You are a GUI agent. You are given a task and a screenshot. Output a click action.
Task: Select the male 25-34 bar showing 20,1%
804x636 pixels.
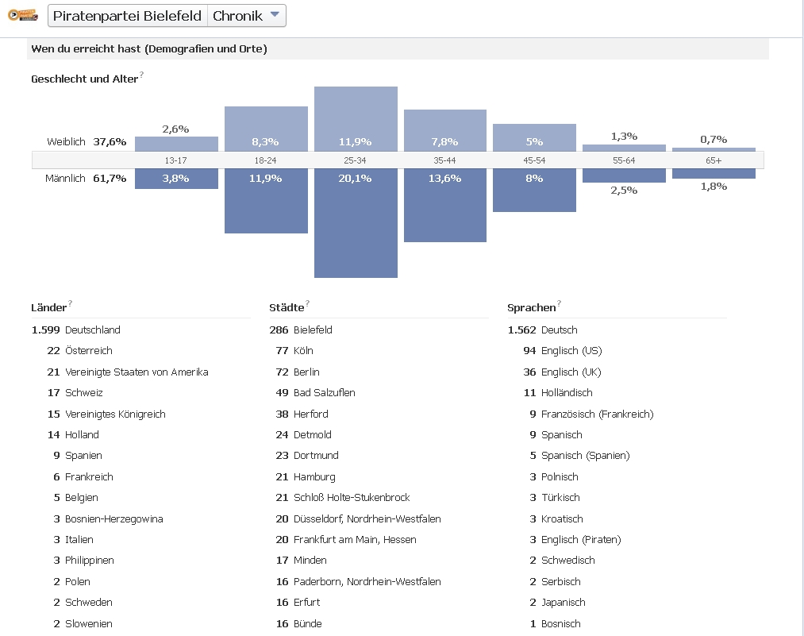[356, 222]
